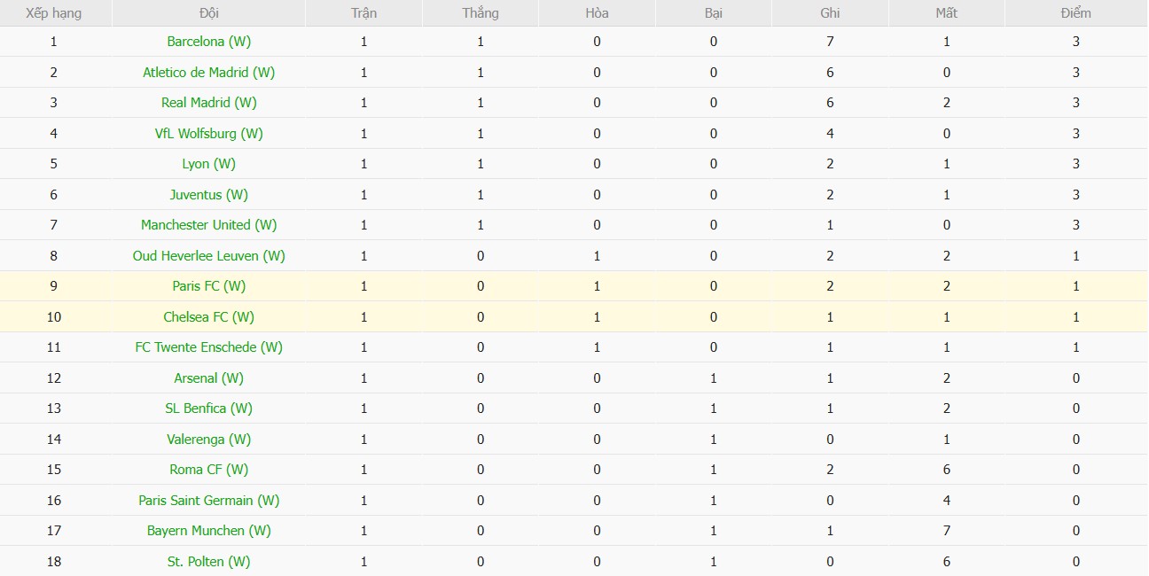The width and height of the screenshot is (1149, 576).
Task: Open Manchester United (W) team link
Action: pyautogui.click(x=208, y=225)
